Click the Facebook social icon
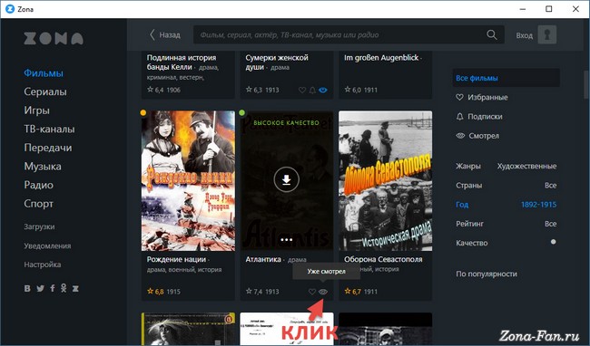590x346 pixels. point(53,288)
